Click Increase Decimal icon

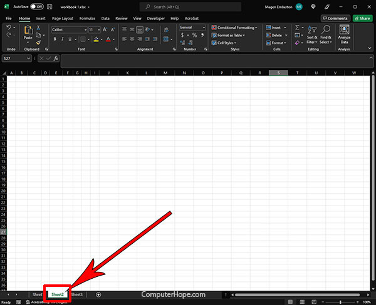pyautogui.click(x=182, y=42)
